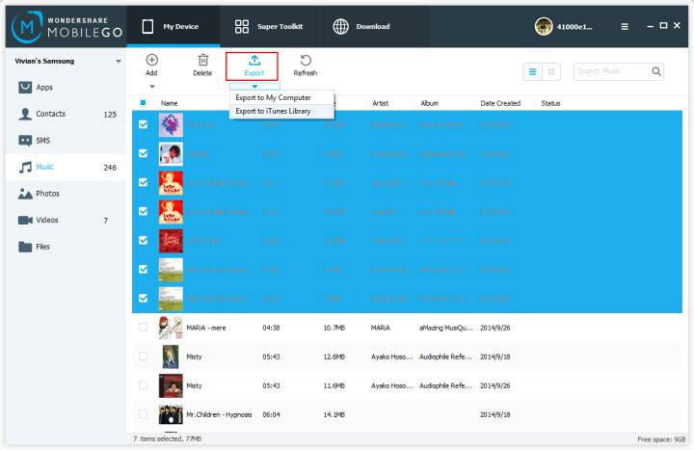
Task: Click the Export toolbar icon
Action: point(254,60)
